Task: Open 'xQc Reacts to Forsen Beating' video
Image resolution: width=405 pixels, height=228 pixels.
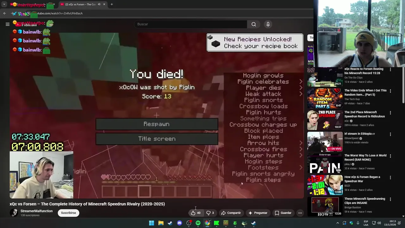Action: click(x=364, y=71)
